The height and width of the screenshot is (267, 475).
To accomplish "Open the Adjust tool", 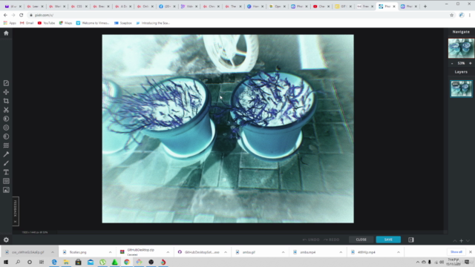I will click(x=6, y=119).
